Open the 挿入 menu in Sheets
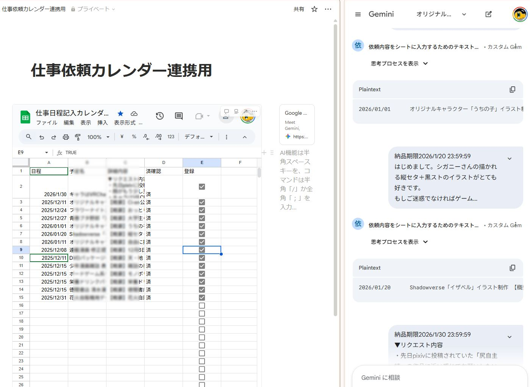Viewport: 530px width, 387px height. coord(102,123)
